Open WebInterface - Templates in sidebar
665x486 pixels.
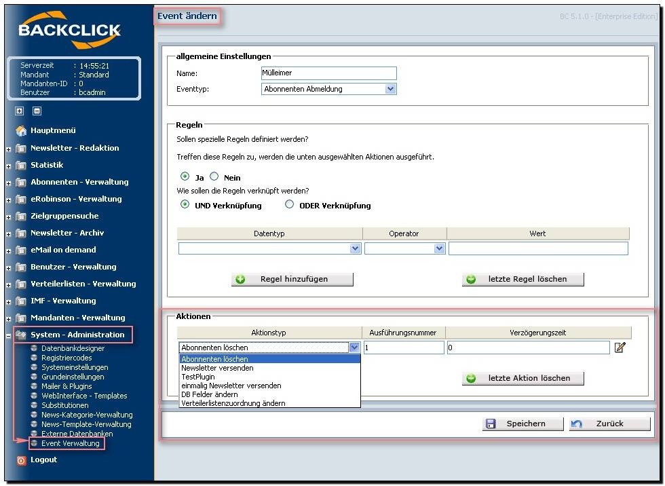click(x=84, y=396)
